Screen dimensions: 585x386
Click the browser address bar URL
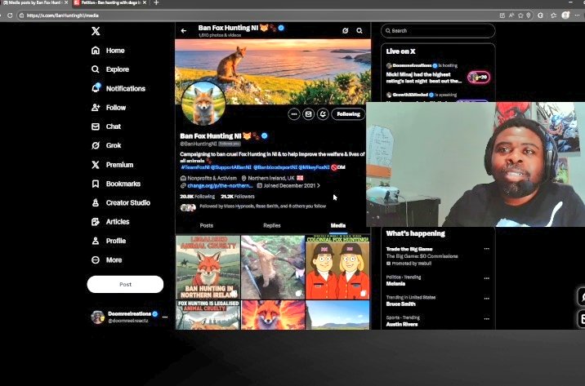(x=63, y=16)
